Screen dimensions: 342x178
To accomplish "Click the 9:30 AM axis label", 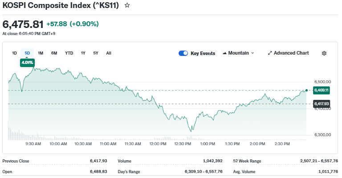I will 33,144.
